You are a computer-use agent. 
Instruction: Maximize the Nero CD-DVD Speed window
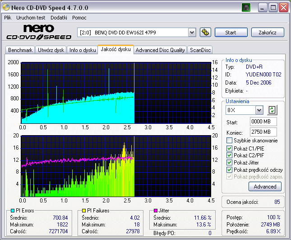pyautogui.click(x=273, y=8)
